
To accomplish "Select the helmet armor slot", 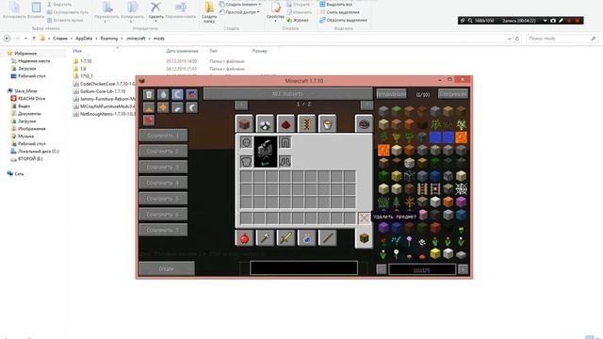I will [x=246, y=142].
